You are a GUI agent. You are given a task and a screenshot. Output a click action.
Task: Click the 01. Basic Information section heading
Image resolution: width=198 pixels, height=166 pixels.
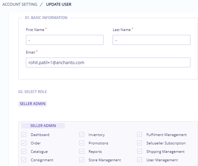click(46, 18)
